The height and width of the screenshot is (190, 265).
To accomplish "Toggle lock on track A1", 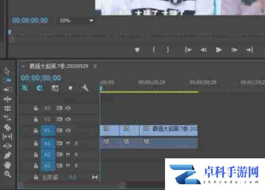I will tap(36, 143).
